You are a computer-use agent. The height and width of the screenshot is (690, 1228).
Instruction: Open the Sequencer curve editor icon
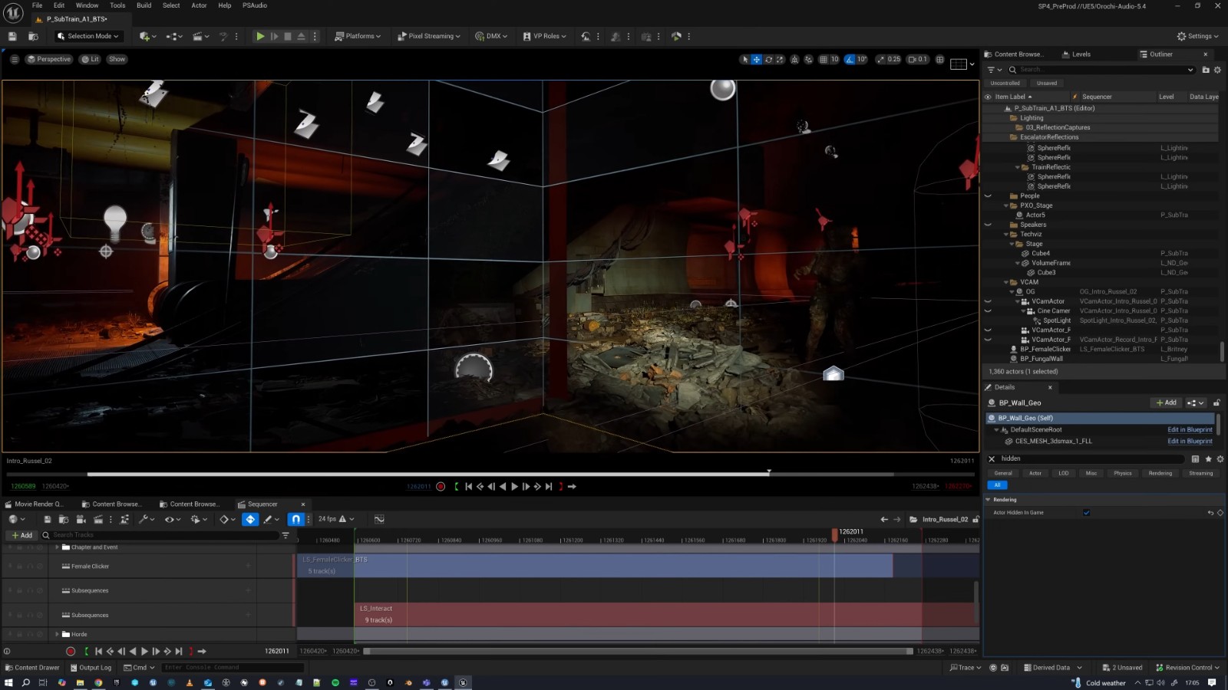coord(379,519)
